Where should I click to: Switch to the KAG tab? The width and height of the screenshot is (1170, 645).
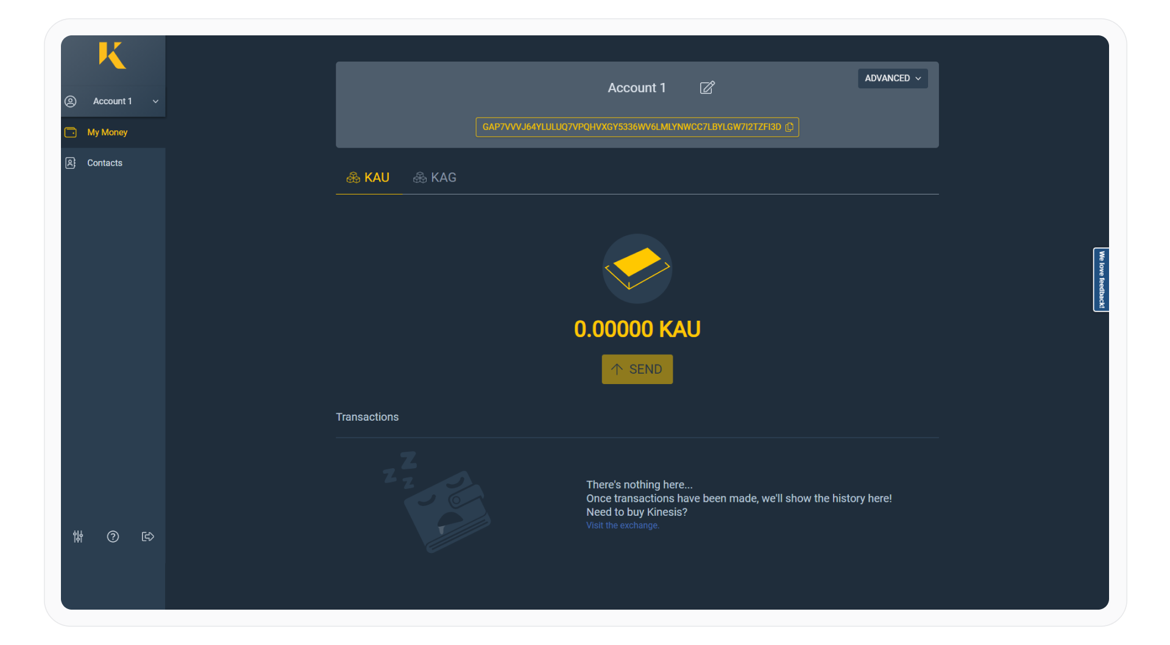[x=435, y=177]
